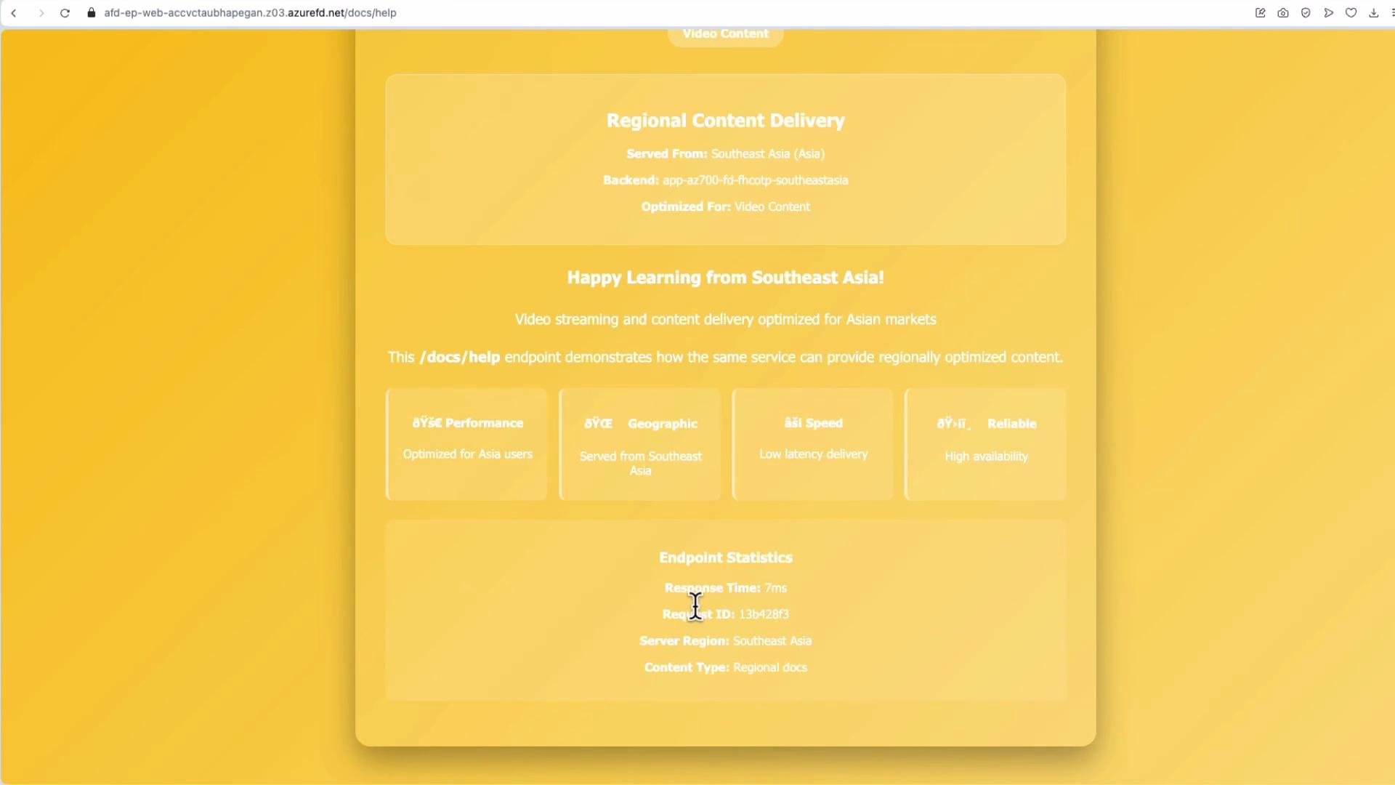Open site info via the padlock icon
This screenshot has width=1395, height=785.
point(92,13)
